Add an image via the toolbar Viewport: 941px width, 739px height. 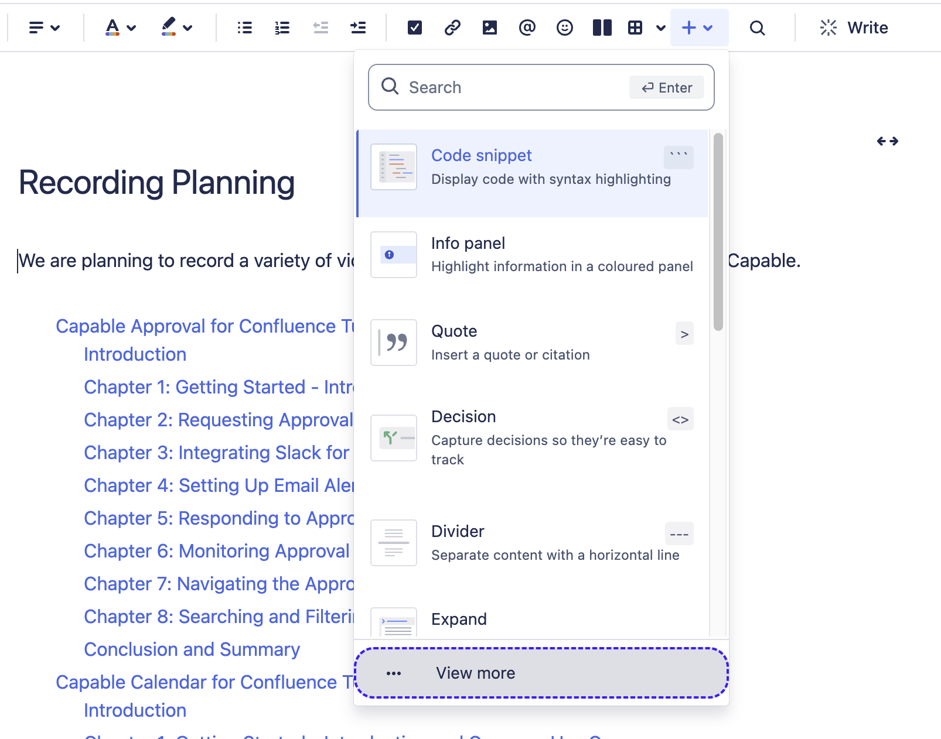click(x=490, y=28)
